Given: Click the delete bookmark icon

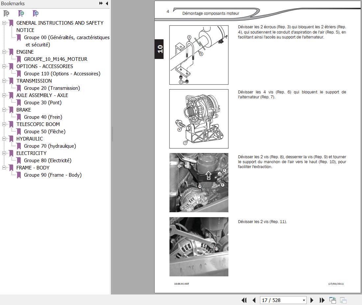Looking at the screenshot, I should pyautogui.click(x=7, y=13).
